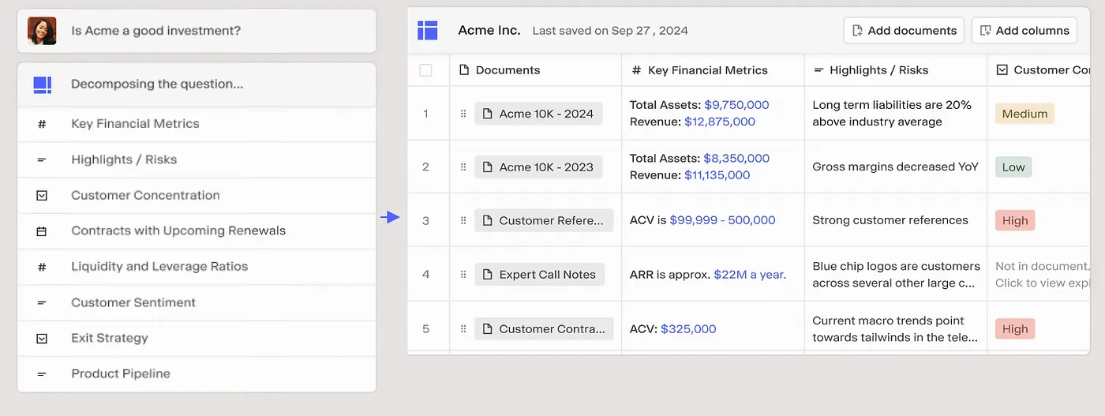Click row number 3 in the table
The image size is (1105, 416).
coord(426,221)
